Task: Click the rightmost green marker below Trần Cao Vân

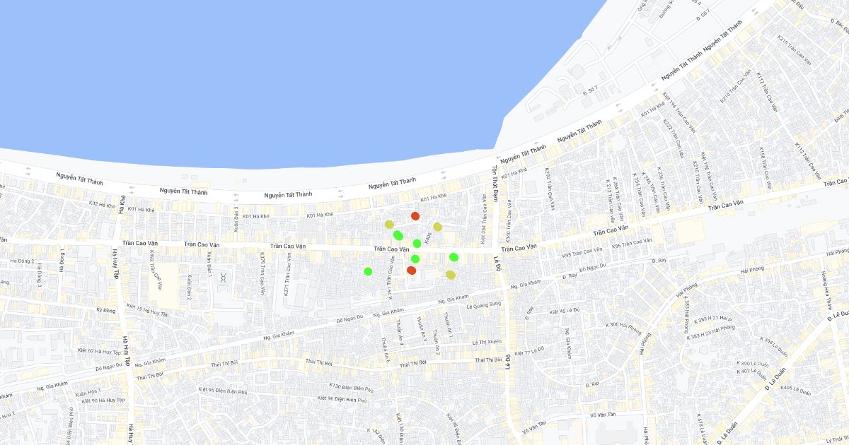Action: pos(454,257)
